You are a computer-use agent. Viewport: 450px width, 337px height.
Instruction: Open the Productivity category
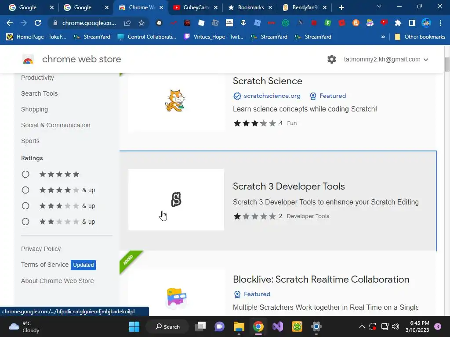tap(37, 78)
